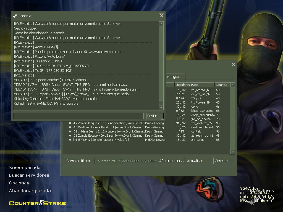Select the server row with map ttt_towers_fix
This screenshot has width=283, height=212.
(198, 102)
